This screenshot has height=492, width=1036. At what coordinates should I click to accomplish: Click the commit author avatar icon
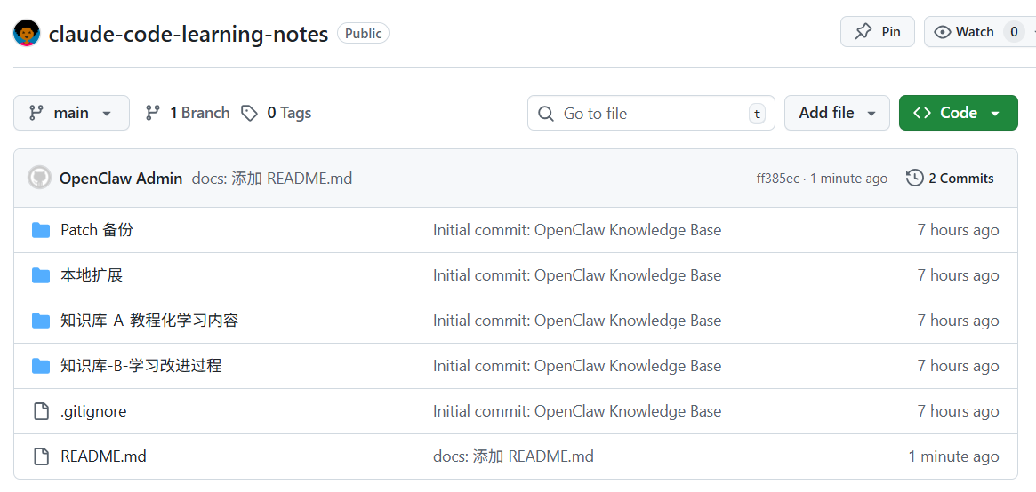[39, 178]
